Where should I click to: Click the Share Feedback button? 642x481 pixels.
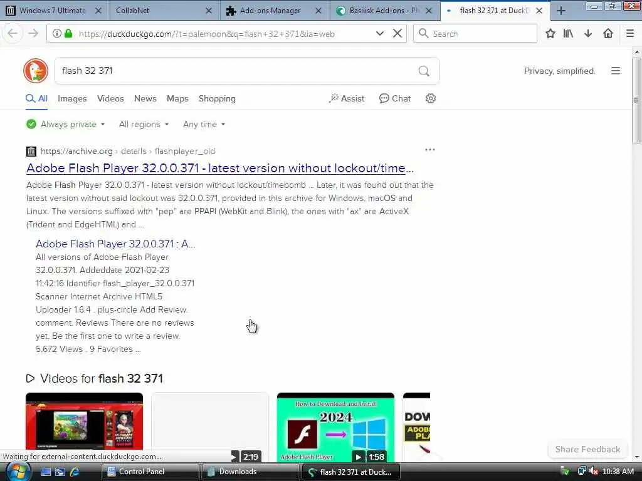coord(587,449)
